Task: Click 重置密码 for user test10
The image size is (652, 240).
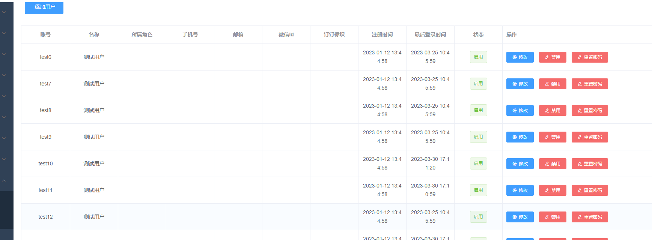Action: click(x=590, y=164)
